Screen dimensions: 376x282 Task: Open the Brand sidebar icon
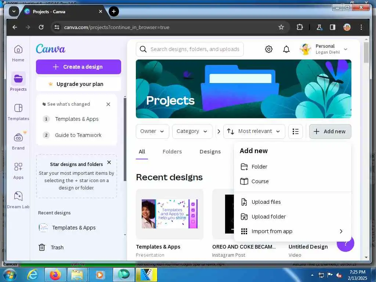click(18, 141)
